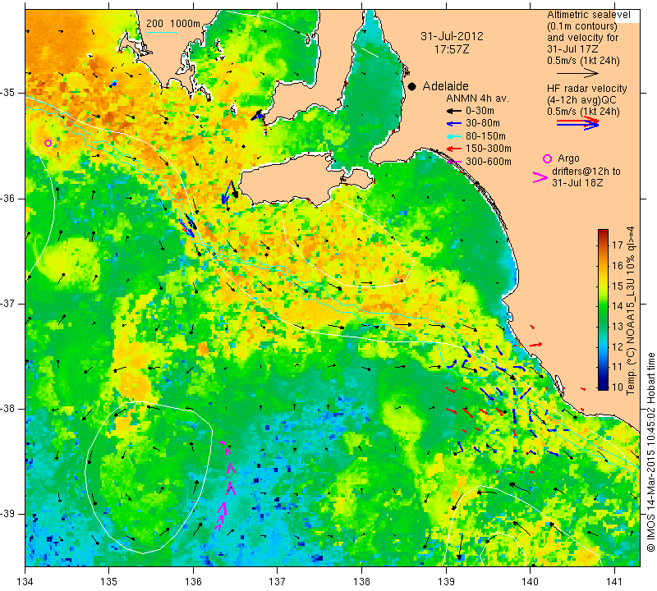This screenshot has width=657, height=591.
Task: Click the magenta drifters chevron legend symbol
Action: [x=540, y=177]
